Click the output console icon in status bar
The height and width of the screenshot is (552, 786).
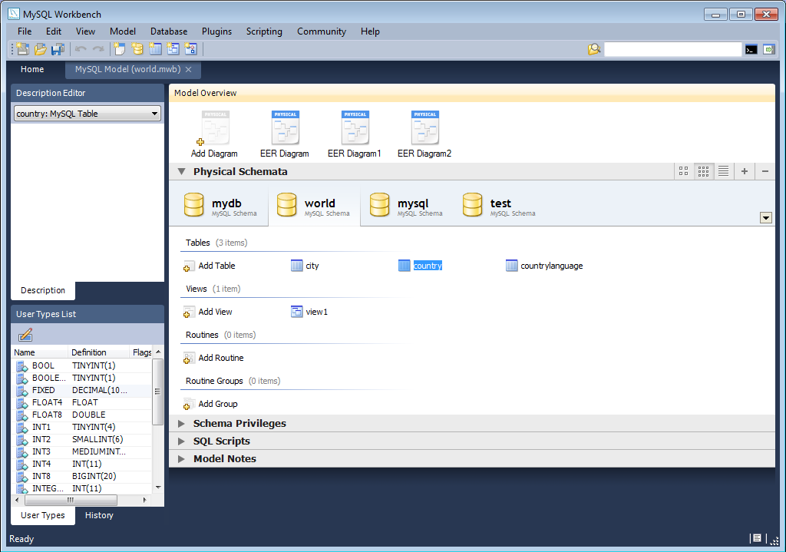pyautogui.click(x=756, y=538)
